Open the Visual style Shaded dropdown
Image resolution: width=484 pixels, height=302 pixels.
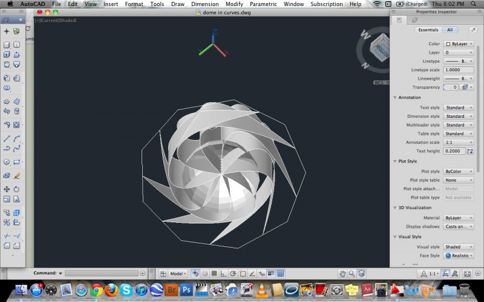point(459,246)
